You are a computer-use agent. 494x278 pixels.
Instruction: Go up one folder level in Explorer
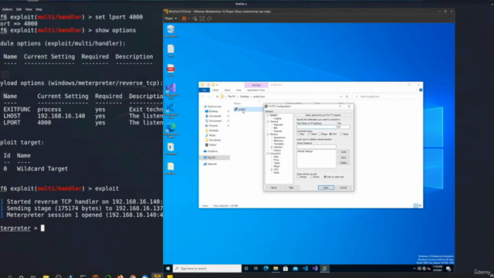[217, 97]
